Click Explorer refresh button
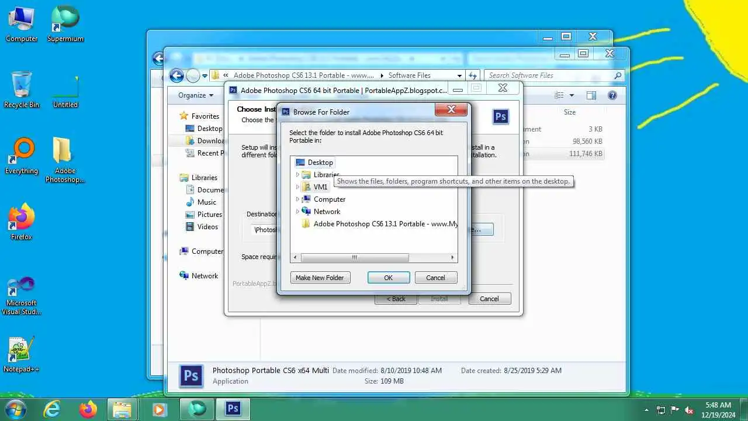This screenshot has width=748, height=421. coord(473,75)
